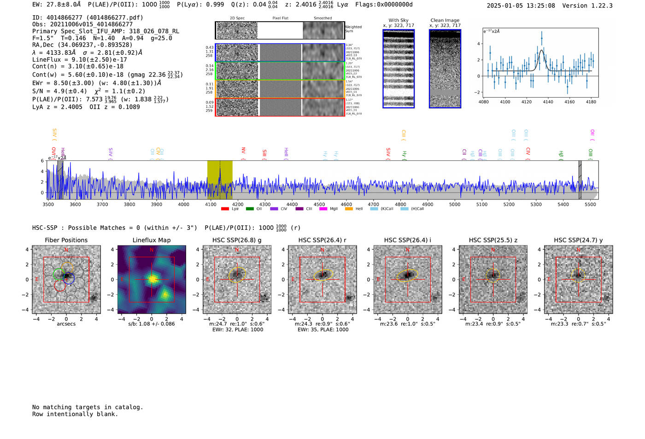Select the blue-outlined fiber spectrum row
The height and width of the screenshot is (439, 645).
pos(280,53)
